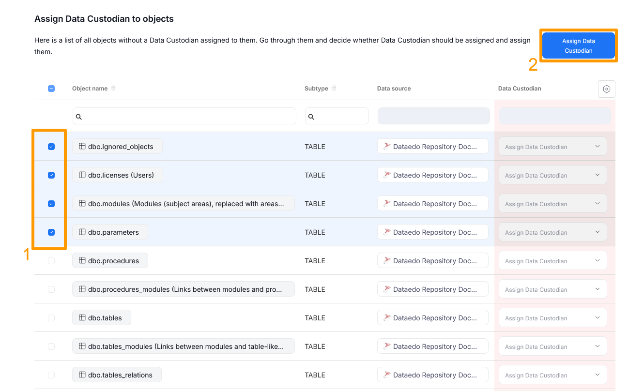The width and height of the screenshot is (644, 391).
Task: Click Dataedo icon in dbo.procedures data source
Action: click(387, 261)
